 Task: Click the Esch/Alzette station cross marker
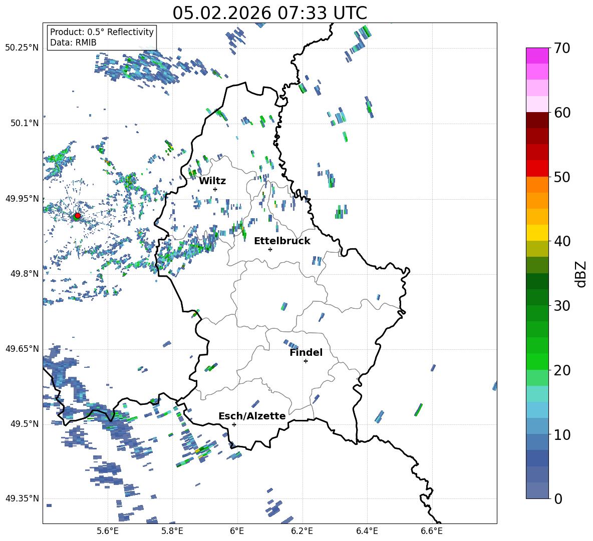[x=234, y=424]
